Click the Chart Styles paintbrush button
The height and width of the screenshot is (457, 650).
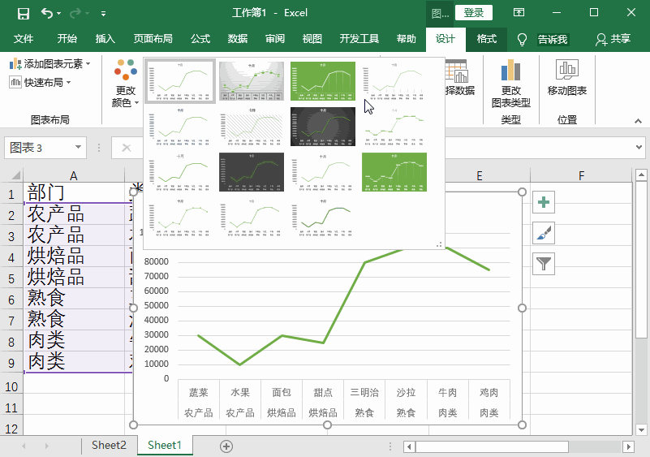544,233
